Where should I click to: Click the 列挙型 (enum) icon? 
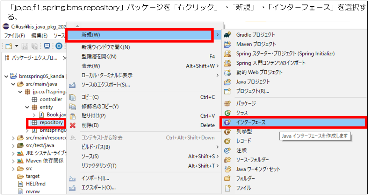[227, 132]
